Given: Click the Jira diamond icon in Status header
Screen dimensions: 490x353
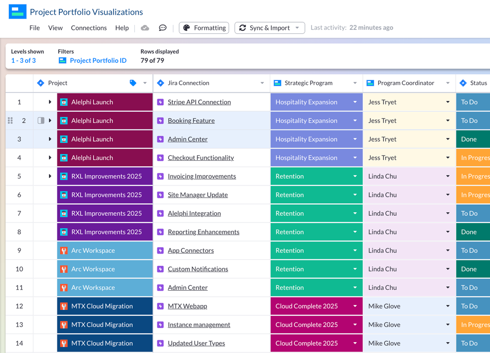Looking at the screenshot, I should click(463, 83).
